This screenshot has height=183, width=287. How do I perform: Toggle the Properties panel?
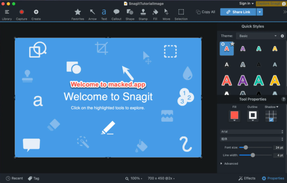pyautogui.click(x=273, y=178)
